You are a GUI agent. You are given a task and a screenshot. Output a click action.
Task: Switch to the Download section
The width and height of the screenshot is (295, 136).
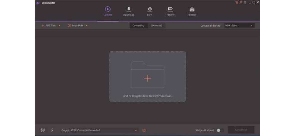129,11
